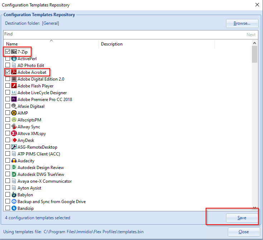This screenshot has height=240, width=263.
Task: Sort list by Name column header
Action: [x=51, y=44]
